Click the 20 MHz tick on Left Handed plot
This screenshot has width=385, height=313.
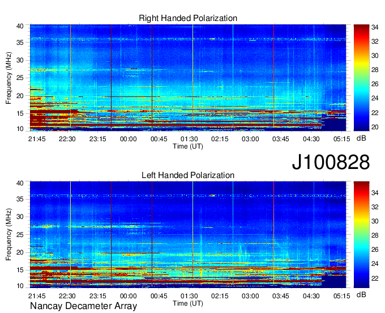20,252
